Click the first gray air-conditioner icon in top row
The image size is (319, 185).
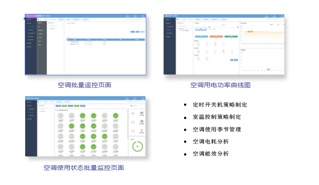60,116
